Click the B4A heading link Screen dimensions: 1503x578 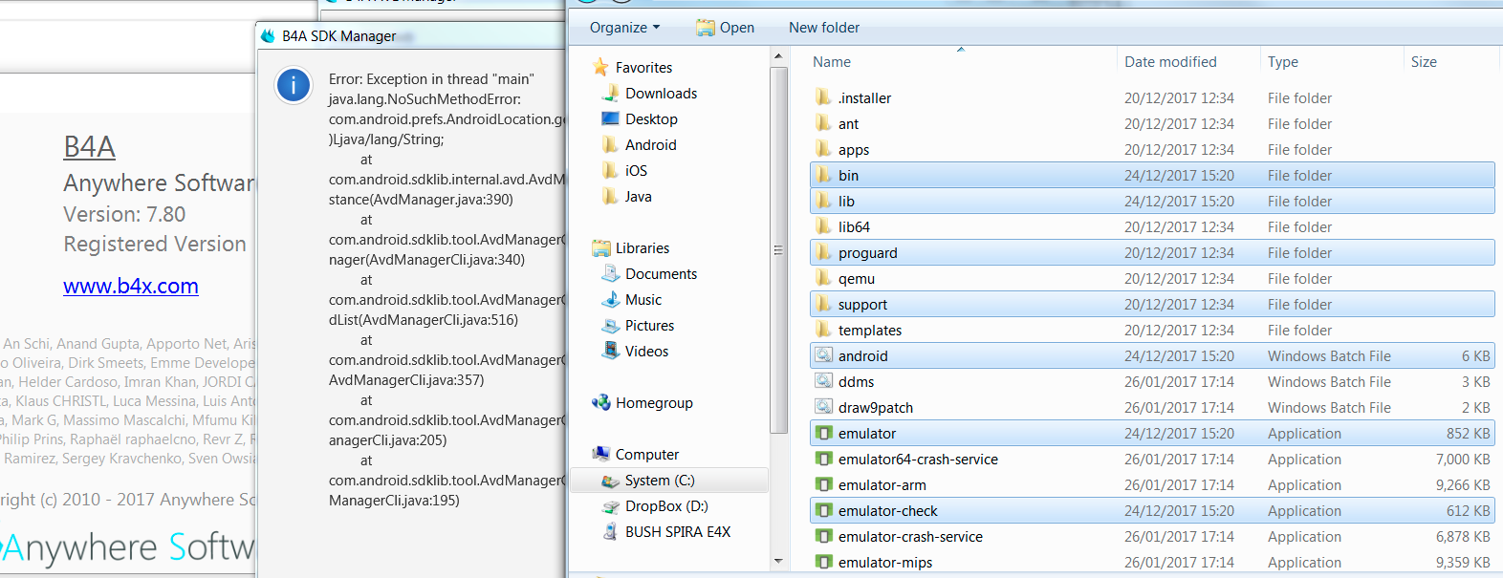tap(89, 146)
